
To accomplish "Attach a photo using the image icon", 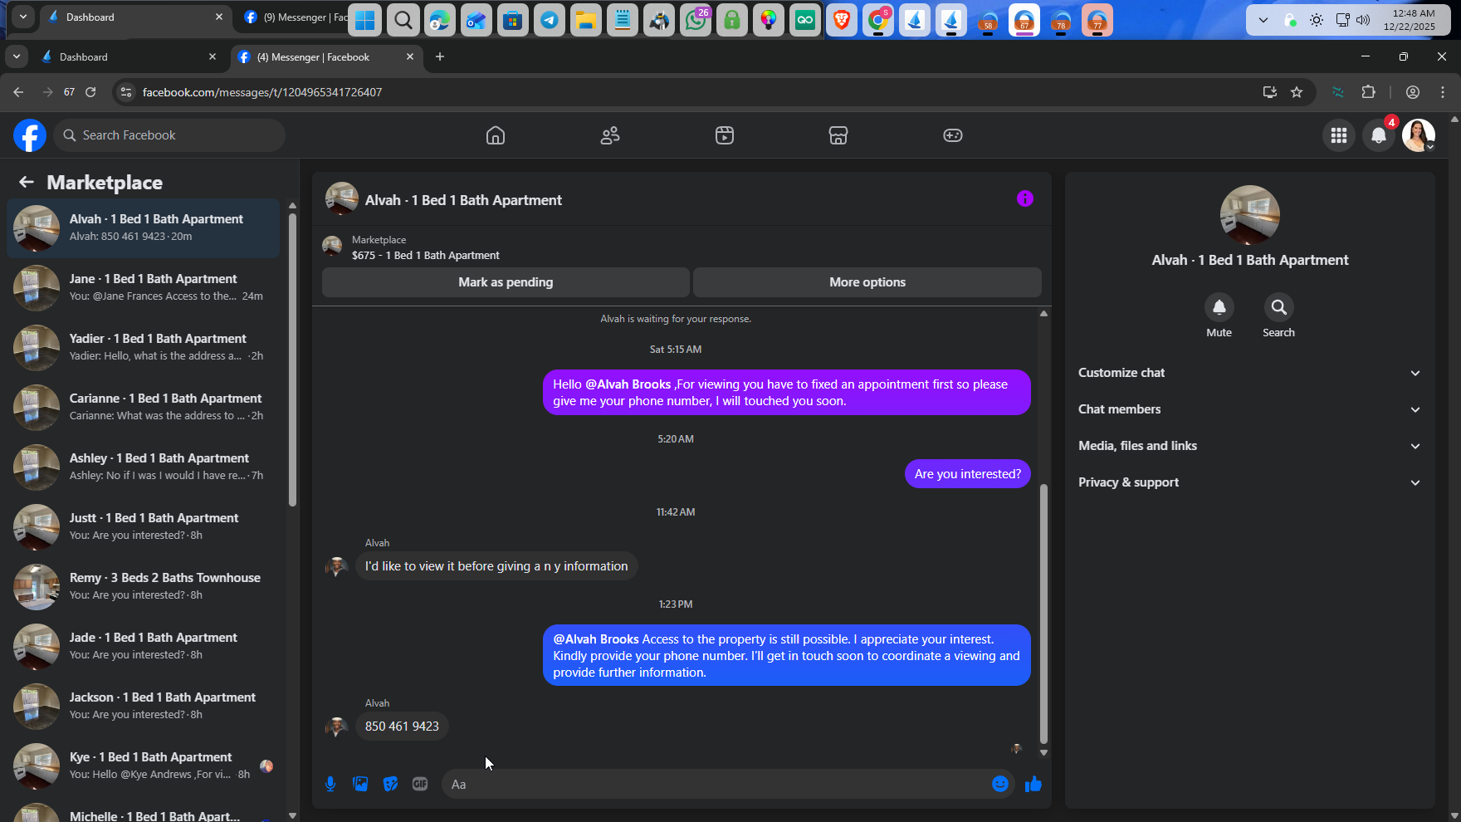I will click(360, 784).
